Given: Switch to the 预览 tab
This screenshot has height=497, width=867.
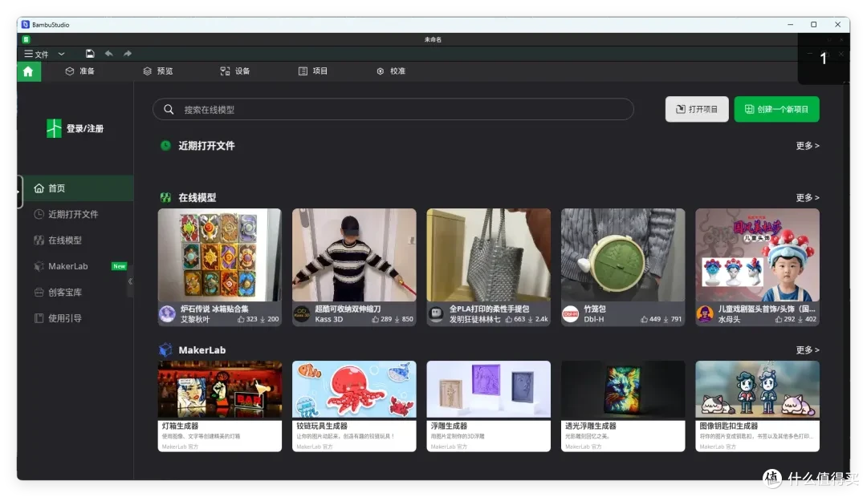Looking at the screenshot, I should (x=158, y=71).
